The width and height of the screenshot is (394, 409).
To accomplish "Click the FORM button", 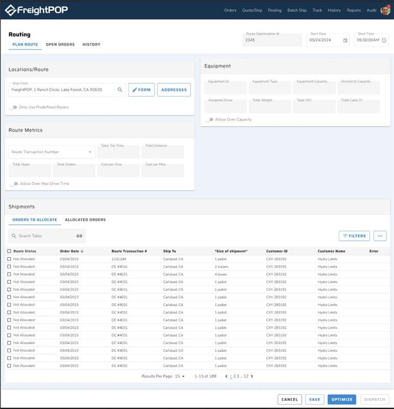I will (141, 90).
